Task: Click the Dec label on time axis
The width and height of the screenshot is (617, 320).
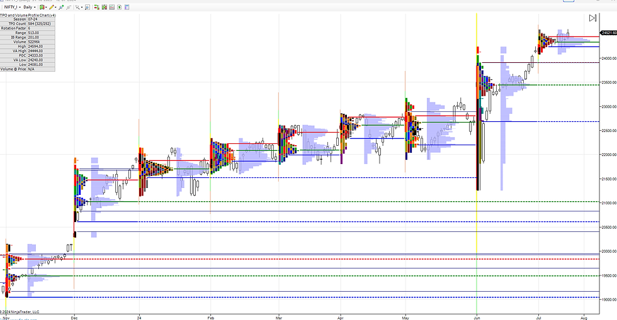Action: (x=74, y=317)
